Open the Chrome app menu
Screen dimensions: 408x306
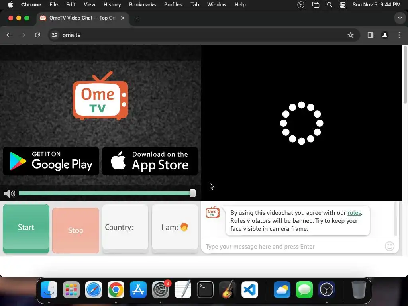[x=31, y=5]
